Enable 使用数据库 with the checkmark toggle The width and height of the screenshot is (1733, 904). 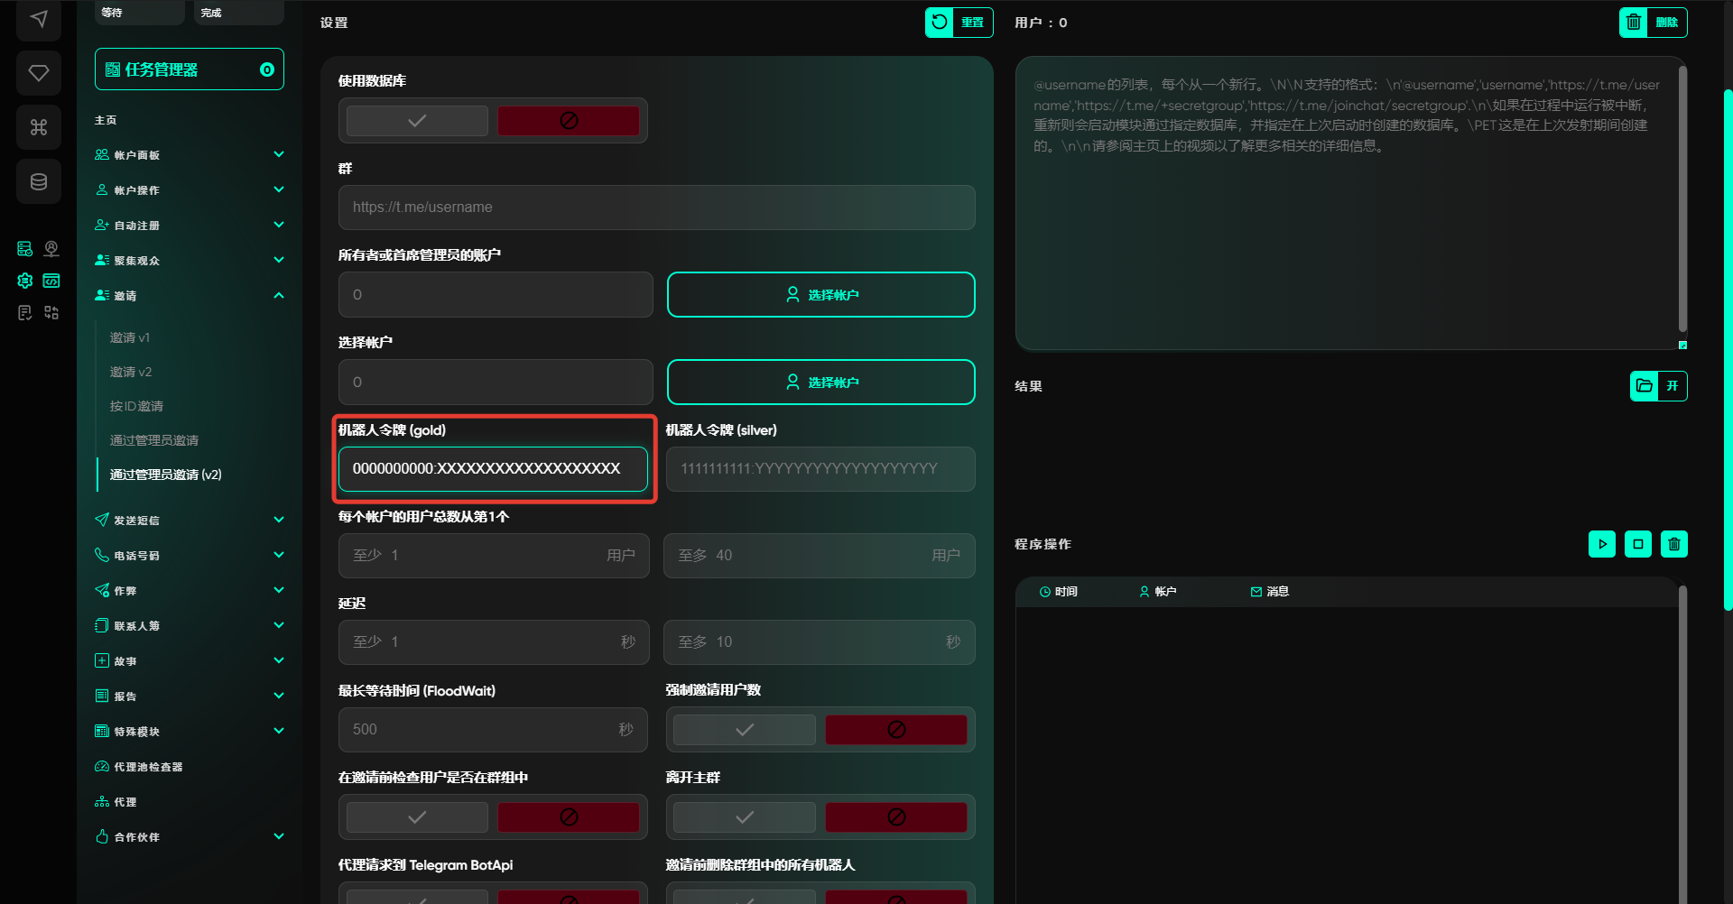417,121
